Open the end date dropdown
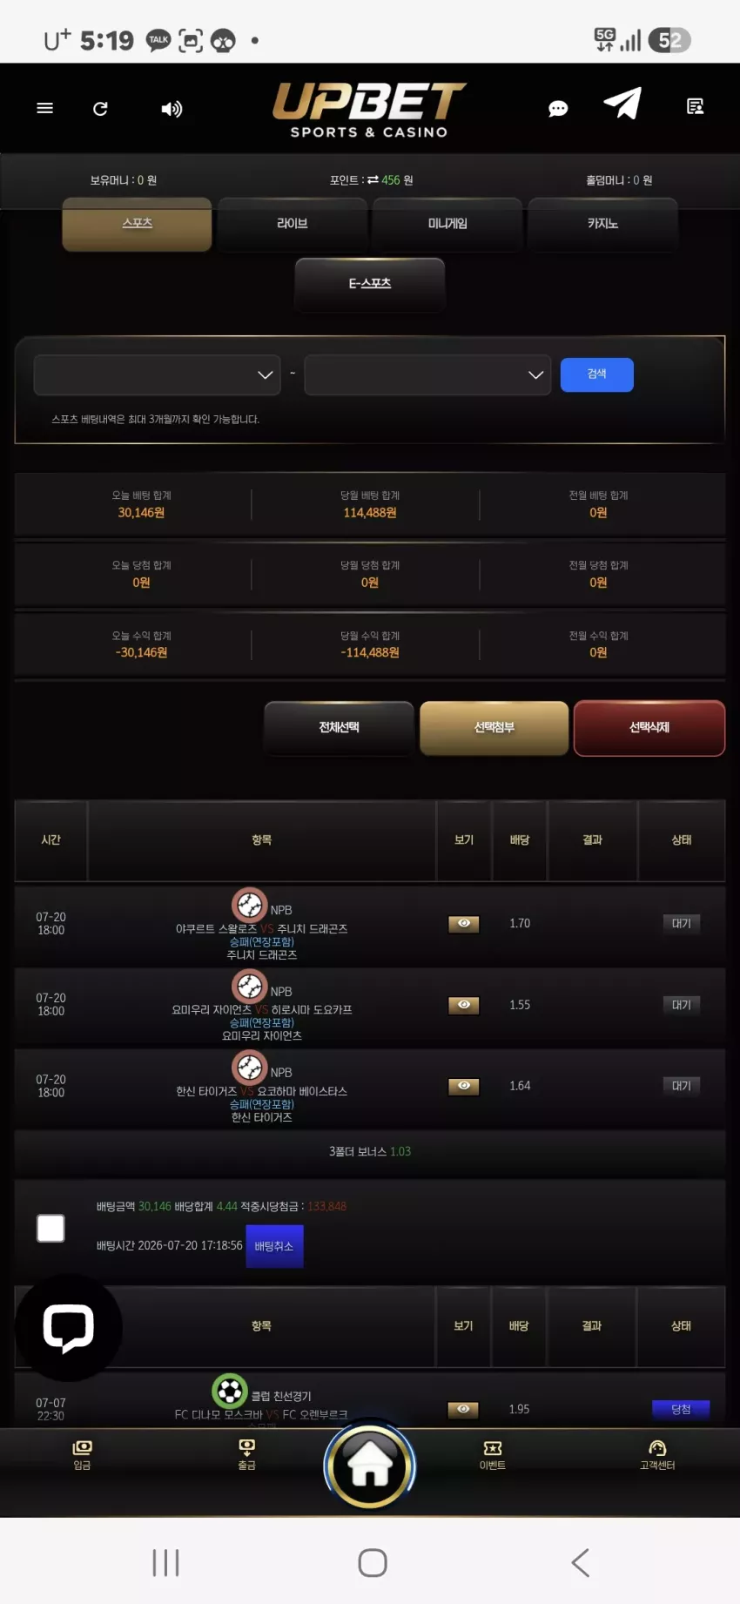The width and height of the screenshot is (740, 1604). coord(427,374)
